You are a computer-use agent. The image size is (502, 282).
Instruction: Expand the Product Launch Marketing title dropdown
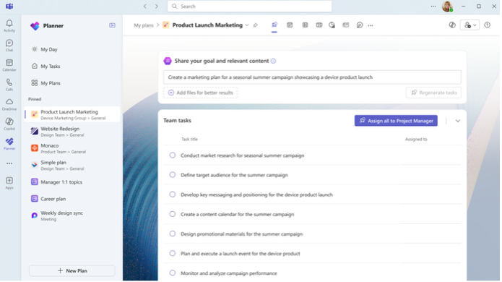click(247, 25)
